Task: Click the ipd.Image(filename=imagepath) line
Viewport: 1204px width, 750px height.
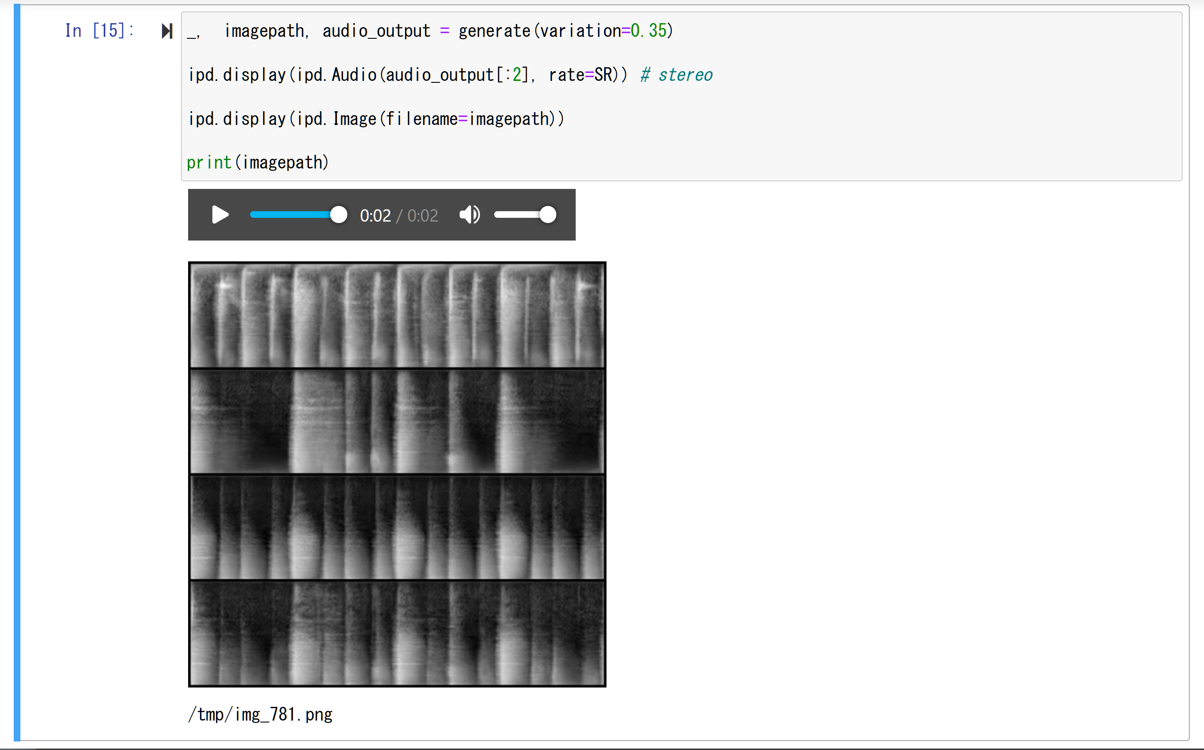Action: pyautogui.click(x=376, y=119)
